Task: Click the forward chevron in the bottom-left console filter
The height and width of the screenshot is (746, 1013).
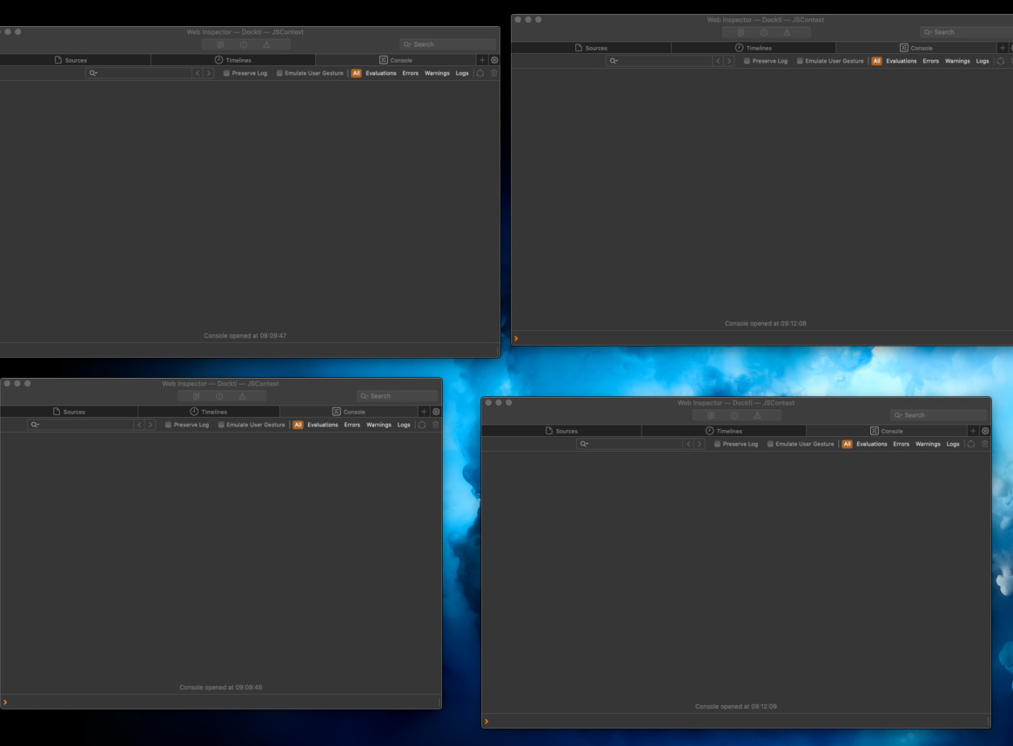Action: point(150,424)
